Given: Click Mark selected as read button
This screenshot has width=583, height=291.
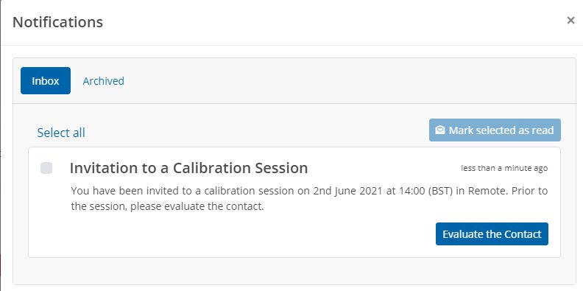Looking at the screenshot, I should coord(495,130).
